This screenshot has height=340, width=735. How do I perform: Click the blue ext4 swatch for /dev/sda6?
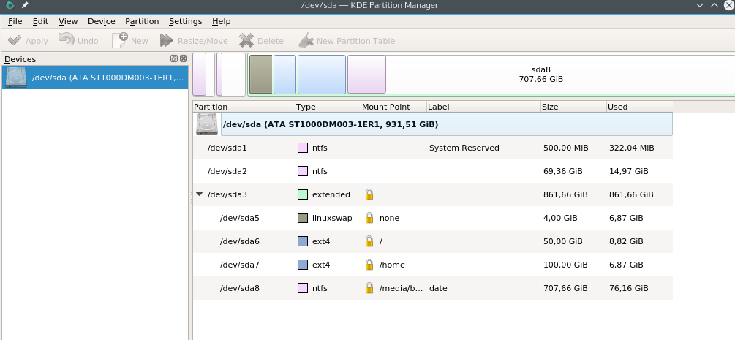[303, 241]
